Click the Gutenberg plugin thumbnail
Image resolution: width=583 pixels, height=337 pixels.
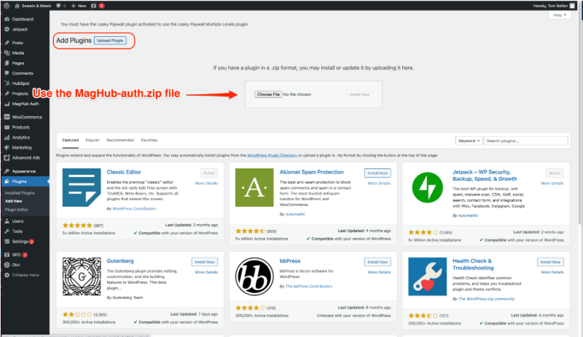point(82,276)
